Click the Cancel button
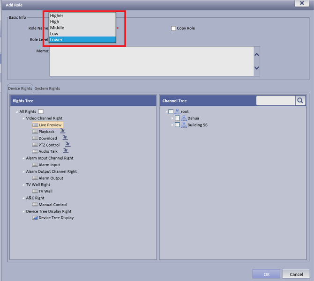Image resolution: width=314 pixels, height=281 pixels. pyautogui.click(x=296, y=274)
